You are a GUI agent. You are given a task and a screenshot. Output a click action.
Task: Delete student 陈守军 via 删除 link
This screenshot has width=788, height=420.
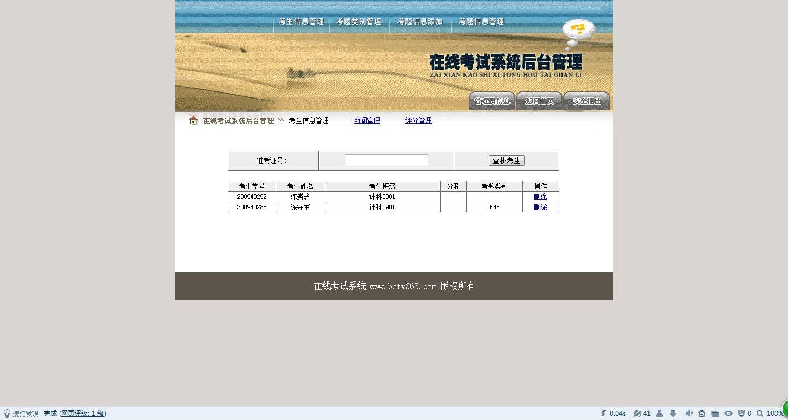pyautogui.click(x=540, y=207)
